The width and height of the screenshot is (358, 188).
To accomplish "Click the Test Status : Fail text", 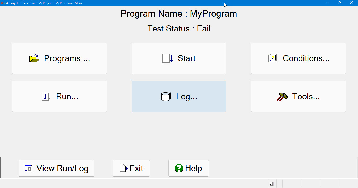I will (179, 28).
